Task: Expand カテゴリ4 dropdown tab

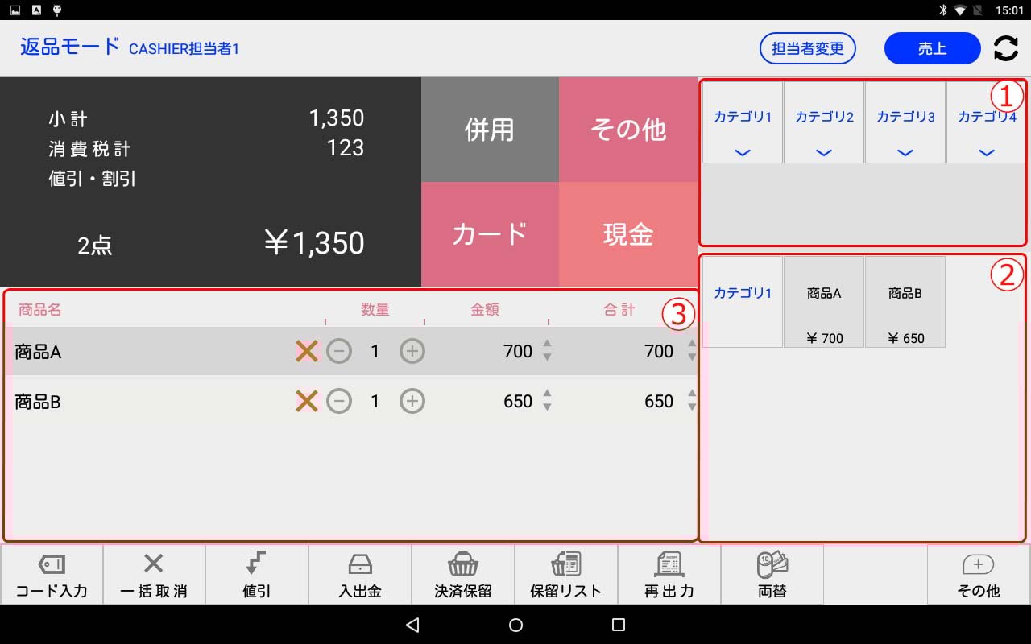Action: pyautogui.click(x=986, y=122)
